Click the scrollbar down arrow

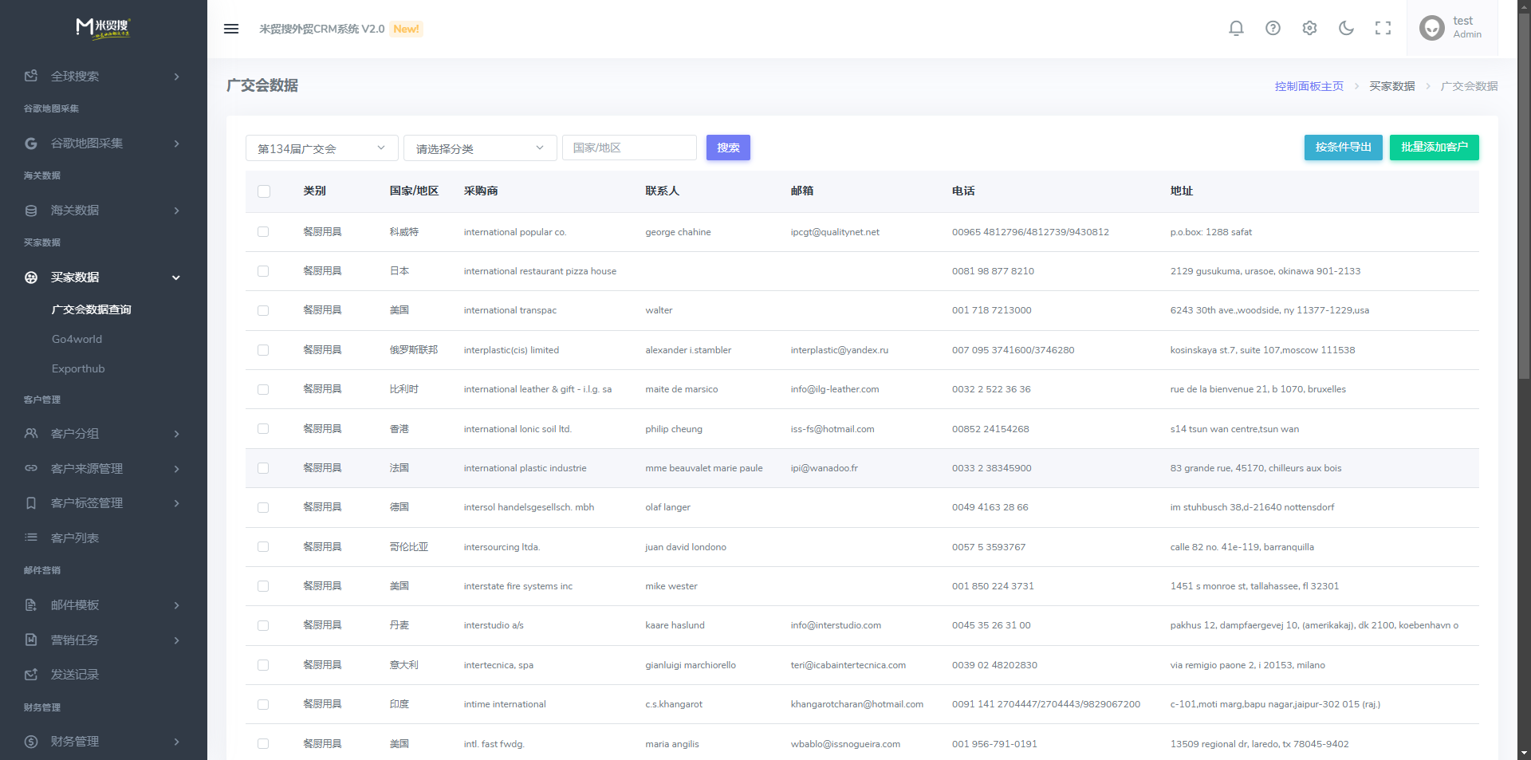tap(1524, 753)
